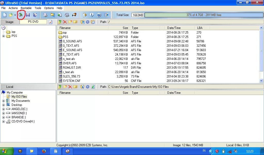264x155 pixels.
Task: Create new folder in image pane toolbar
Action: pos(70,22)
